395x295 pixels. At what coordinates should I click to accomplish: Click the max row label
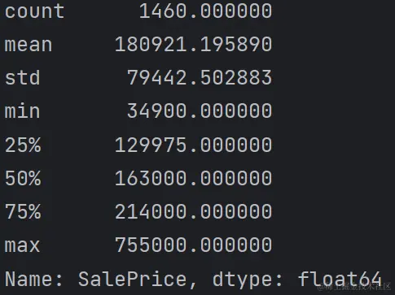22,245
